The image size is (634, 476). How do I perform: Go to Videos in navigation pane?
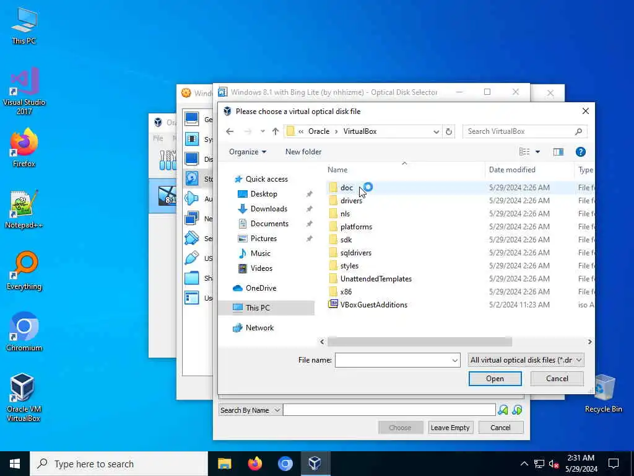(261, 268)
